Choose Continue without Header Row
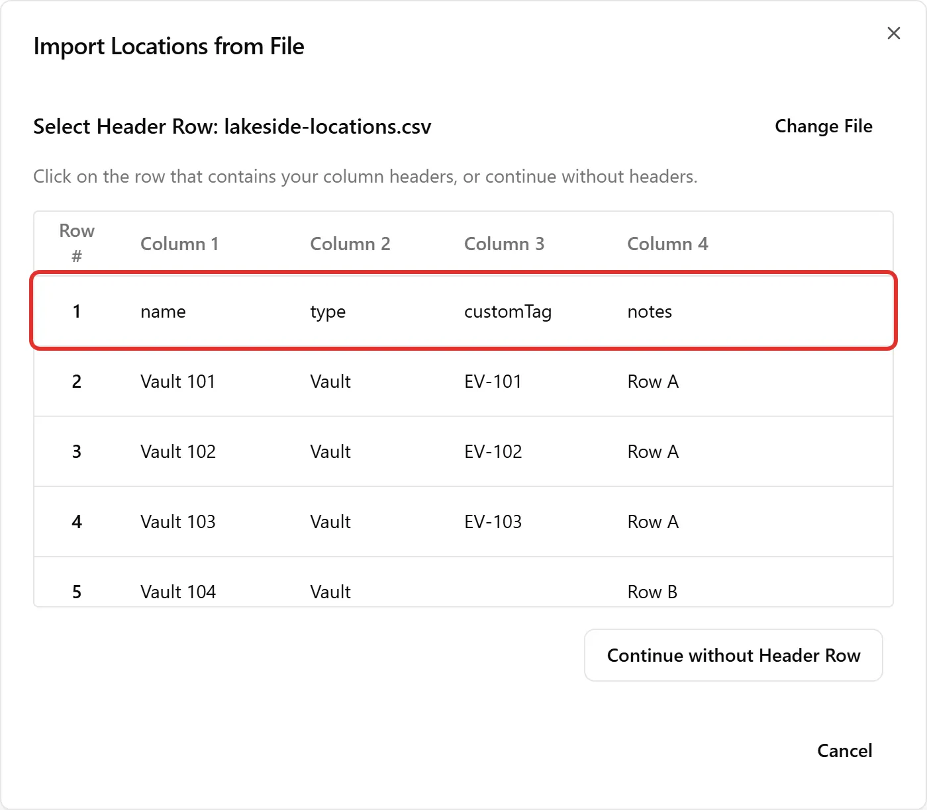The image size is (927, 810). pyautogui.click(x=734, y=655)
